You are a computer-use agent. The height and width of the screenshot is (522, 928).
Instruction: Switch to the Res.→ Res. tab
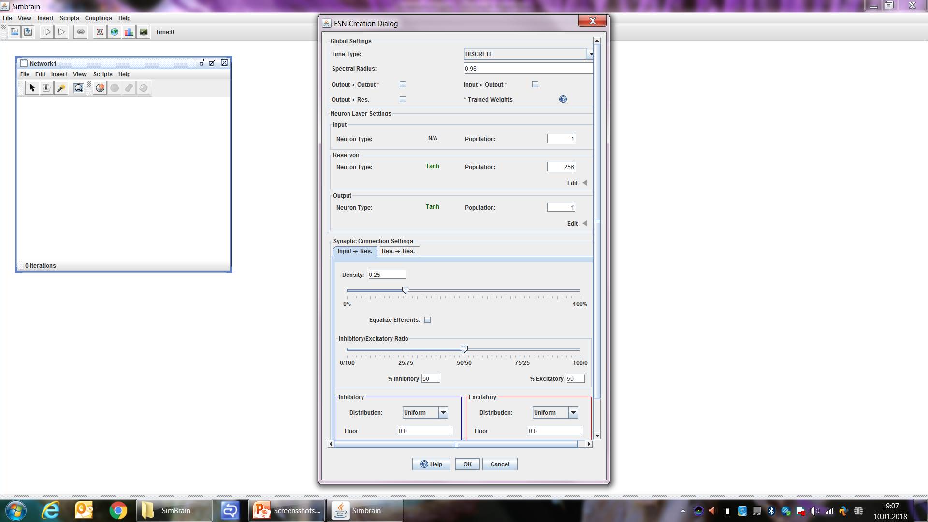point(398,251)
